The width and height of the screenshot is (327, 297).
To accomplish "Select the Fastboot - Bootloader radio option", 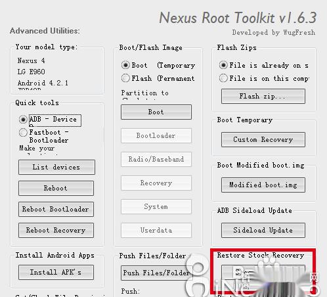I will (x=23, y=133).
